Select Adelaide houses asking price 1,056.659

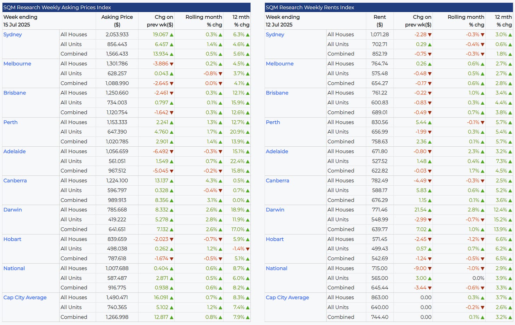tap(117, 151)
